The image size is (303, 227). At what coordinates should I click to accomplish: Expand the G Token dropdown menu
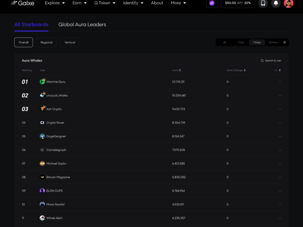pos(105,3)
